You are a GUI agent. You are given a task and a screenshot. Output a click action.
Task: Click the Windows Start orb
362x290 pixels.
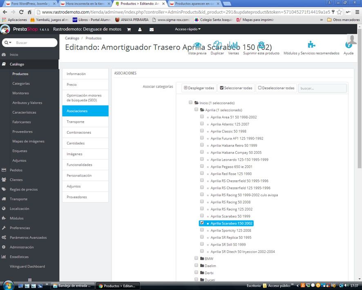click(x=8, y=286)
